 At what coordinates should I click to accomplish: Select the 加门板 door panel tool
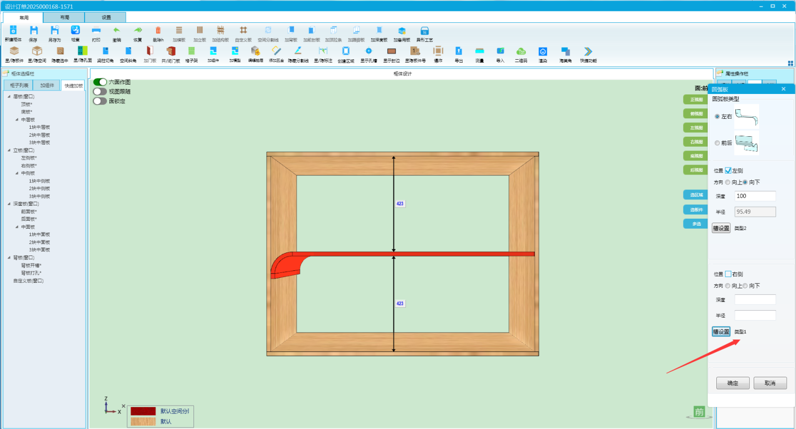150,51
